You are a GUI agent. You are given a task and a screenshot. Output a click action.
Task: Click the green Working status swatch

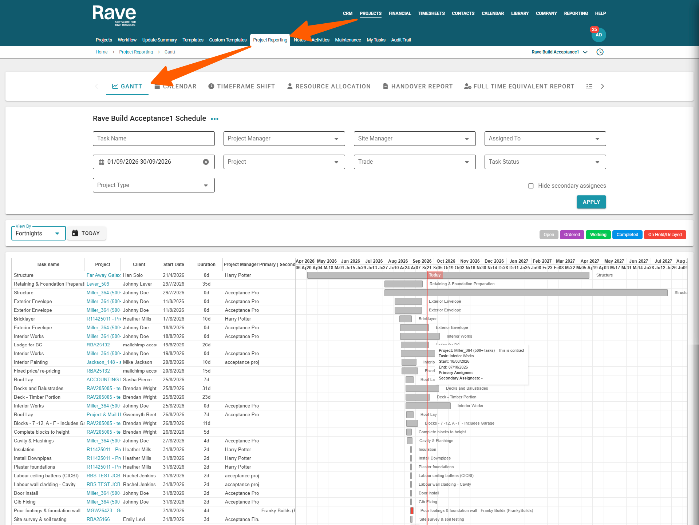pos(598,235)
